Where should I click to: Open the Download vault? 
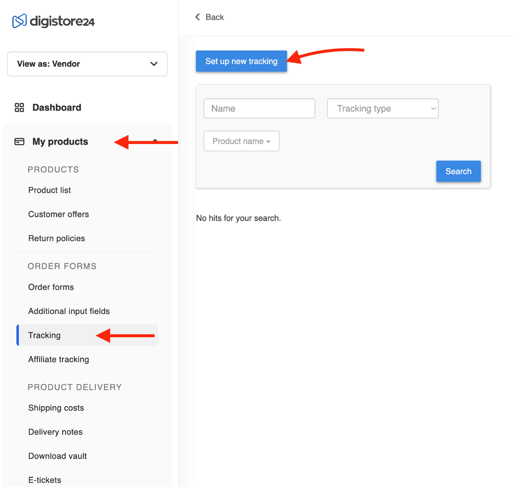coord(57,456)
